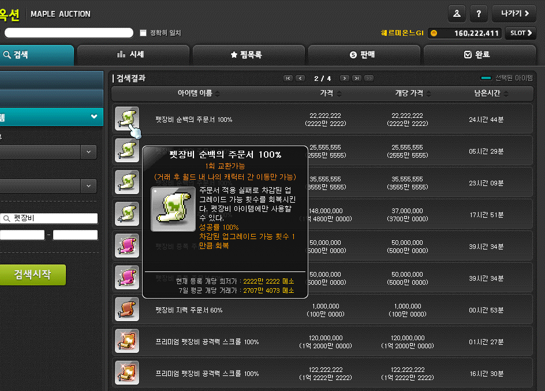Select the scroll icon priced 22,222,222
545x391 pixels.
[127, 118]
